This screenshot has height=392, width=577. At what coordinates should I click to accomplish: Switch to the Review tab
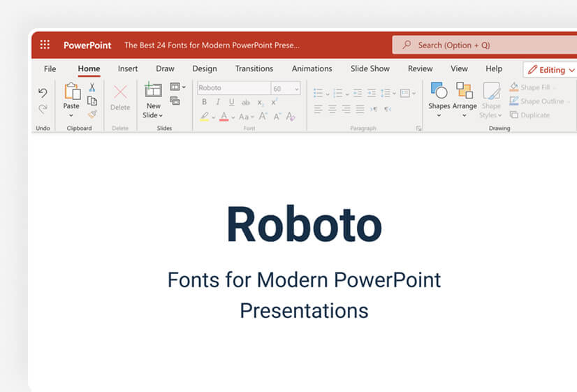click(x=421, y=69)
